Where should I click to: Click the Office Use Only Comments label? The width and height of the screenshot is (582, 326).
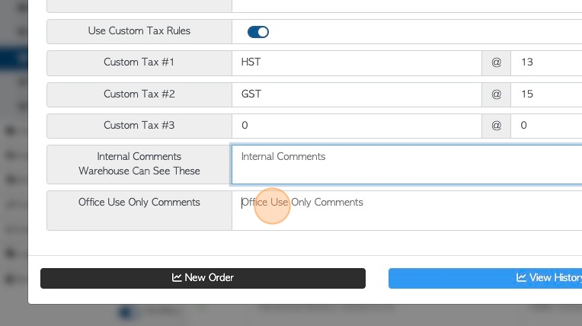click(139, 203)
